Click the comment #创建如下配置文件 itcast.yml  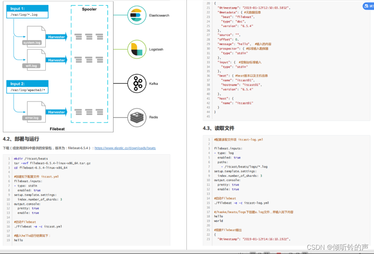click(x=36, y=177)
